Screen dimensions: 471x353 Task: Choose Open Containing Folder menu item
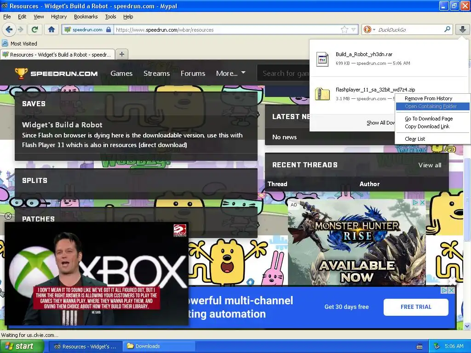click(432, 106)
